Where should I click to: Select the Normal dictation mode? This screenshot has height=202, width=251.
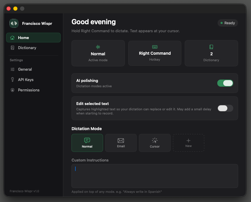click(87, 143)
